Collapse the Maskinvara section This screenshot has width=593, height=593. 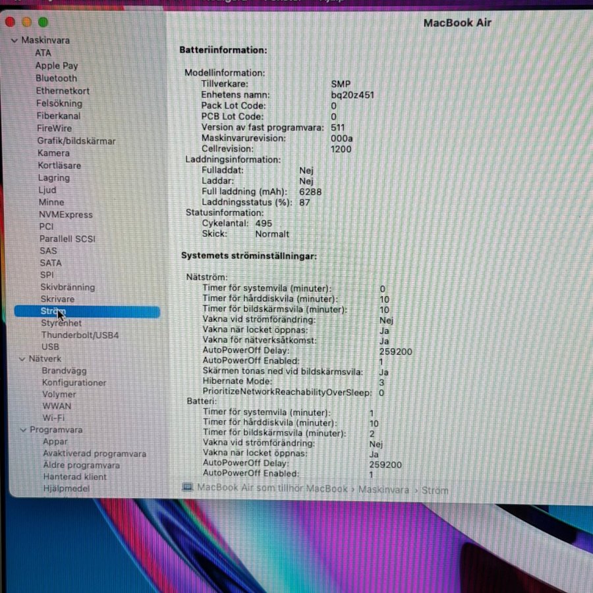click(14, 40)
